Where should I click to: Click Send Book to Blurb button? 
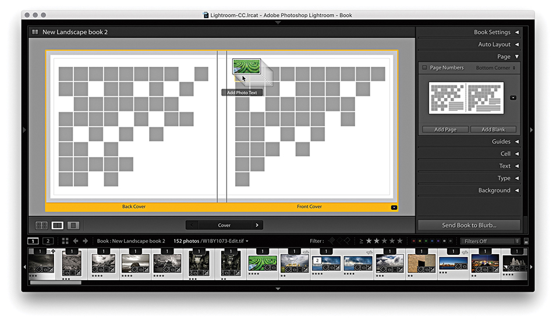coord(469,225)
